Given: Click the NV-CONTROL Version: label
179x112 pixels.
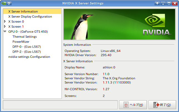Looking at the screenshot, I should click(81, 89).
